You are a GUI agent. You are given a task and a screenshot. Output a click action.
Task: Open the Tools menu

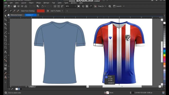click(66, 3)
